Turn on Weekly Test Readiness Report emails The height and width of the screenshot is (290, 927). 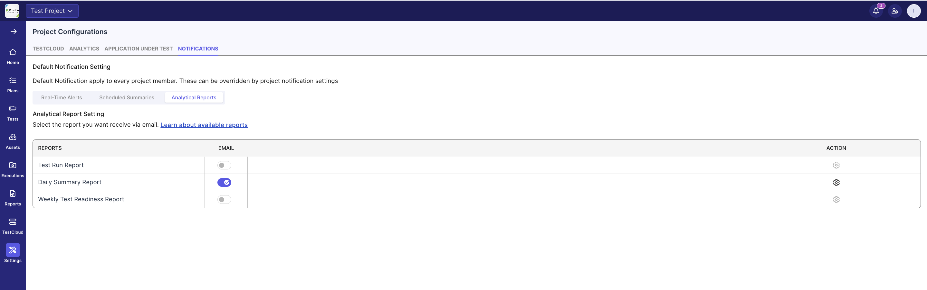224,199
